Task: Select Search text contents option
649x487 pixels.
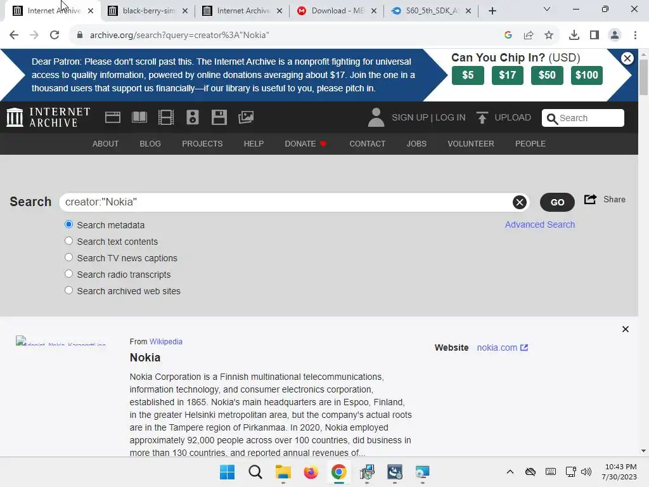Action: pyautogui.click(x=68, y=241)
